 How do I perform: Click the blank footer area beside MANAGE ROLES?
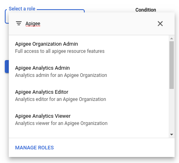point(113,148)
